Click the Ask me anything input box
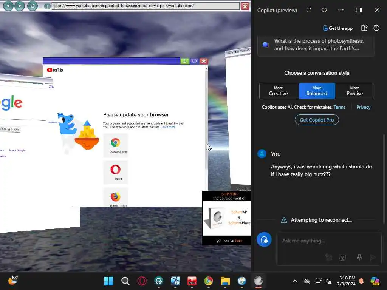 [328, 241]
